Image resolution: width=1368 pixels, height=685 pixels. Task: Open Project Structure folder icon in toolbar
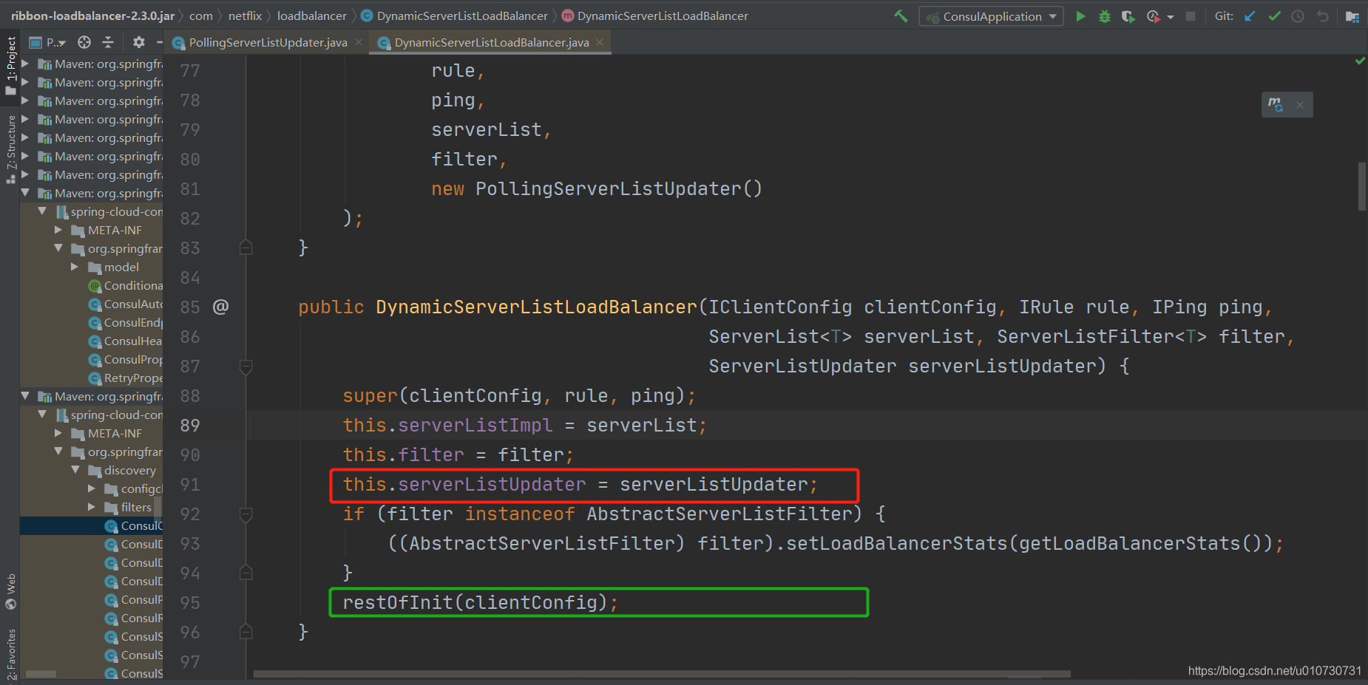click(1352, 16)
